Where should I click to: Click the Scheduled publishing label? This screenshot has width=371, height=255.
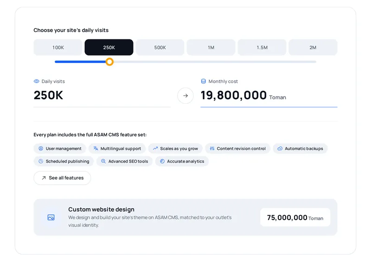pos(67,161)
